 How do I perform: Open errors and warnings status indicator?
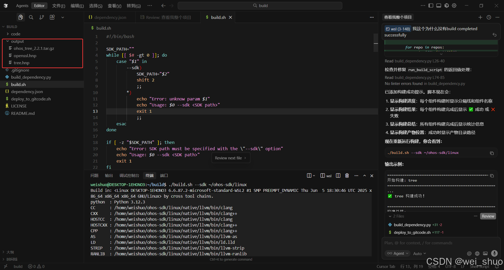click(x=36, y=267)
